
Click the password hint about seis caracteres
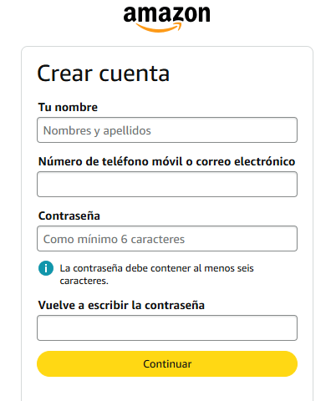[157, 274]
